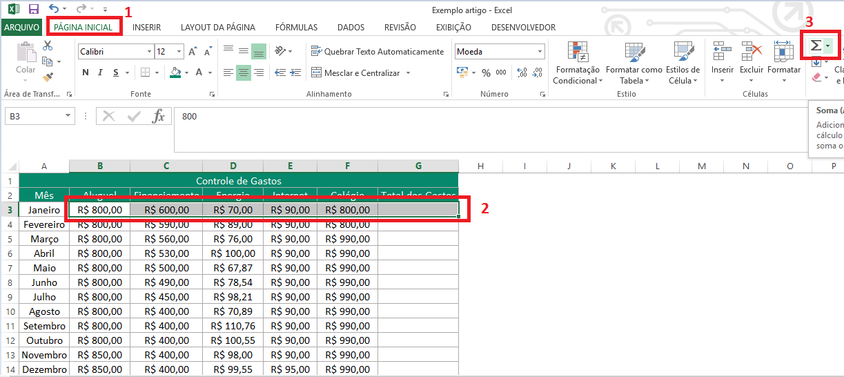Click the Cut scissors icon
This screenshot has width=844, height=377.
(x=48, y=46)
